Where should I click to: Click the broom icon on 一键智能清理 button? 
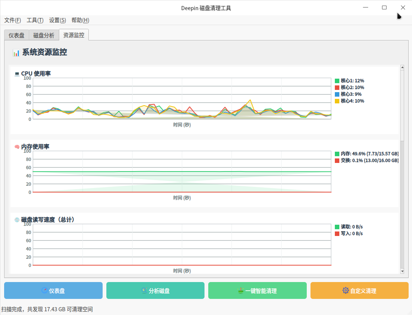point(241,291)
